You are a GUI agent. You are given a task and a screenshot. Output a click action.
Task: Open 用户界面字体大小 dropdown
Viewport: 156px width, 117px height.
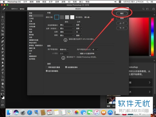tap(95, 50)
